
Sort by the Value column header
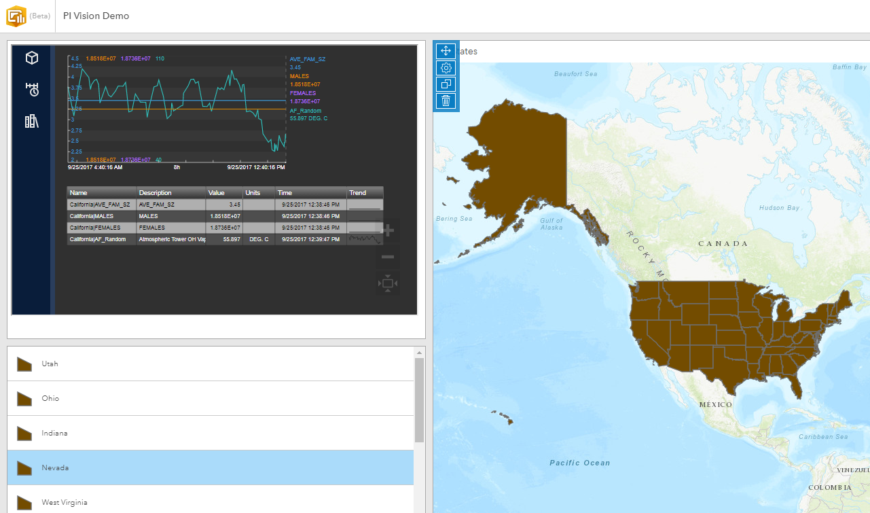pyautogui.click(x=223, y=192)
